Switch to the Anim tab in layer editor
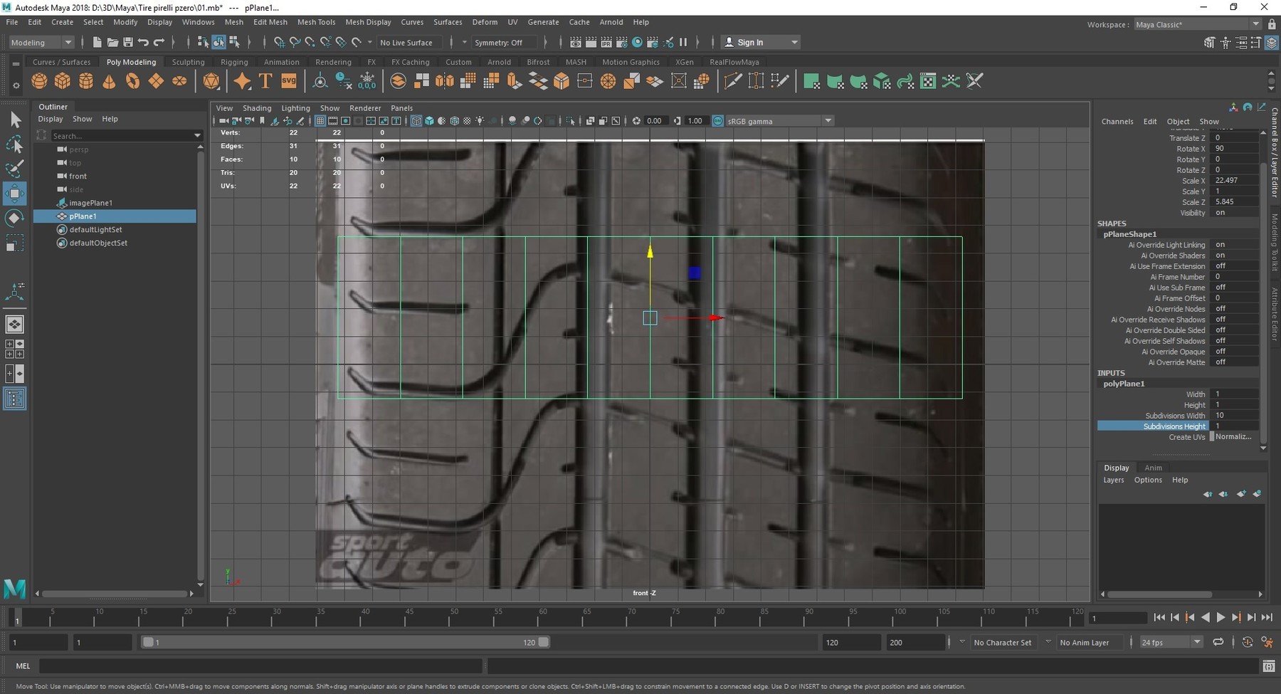Viewport: 1281px width, 694px height. 1153,468
